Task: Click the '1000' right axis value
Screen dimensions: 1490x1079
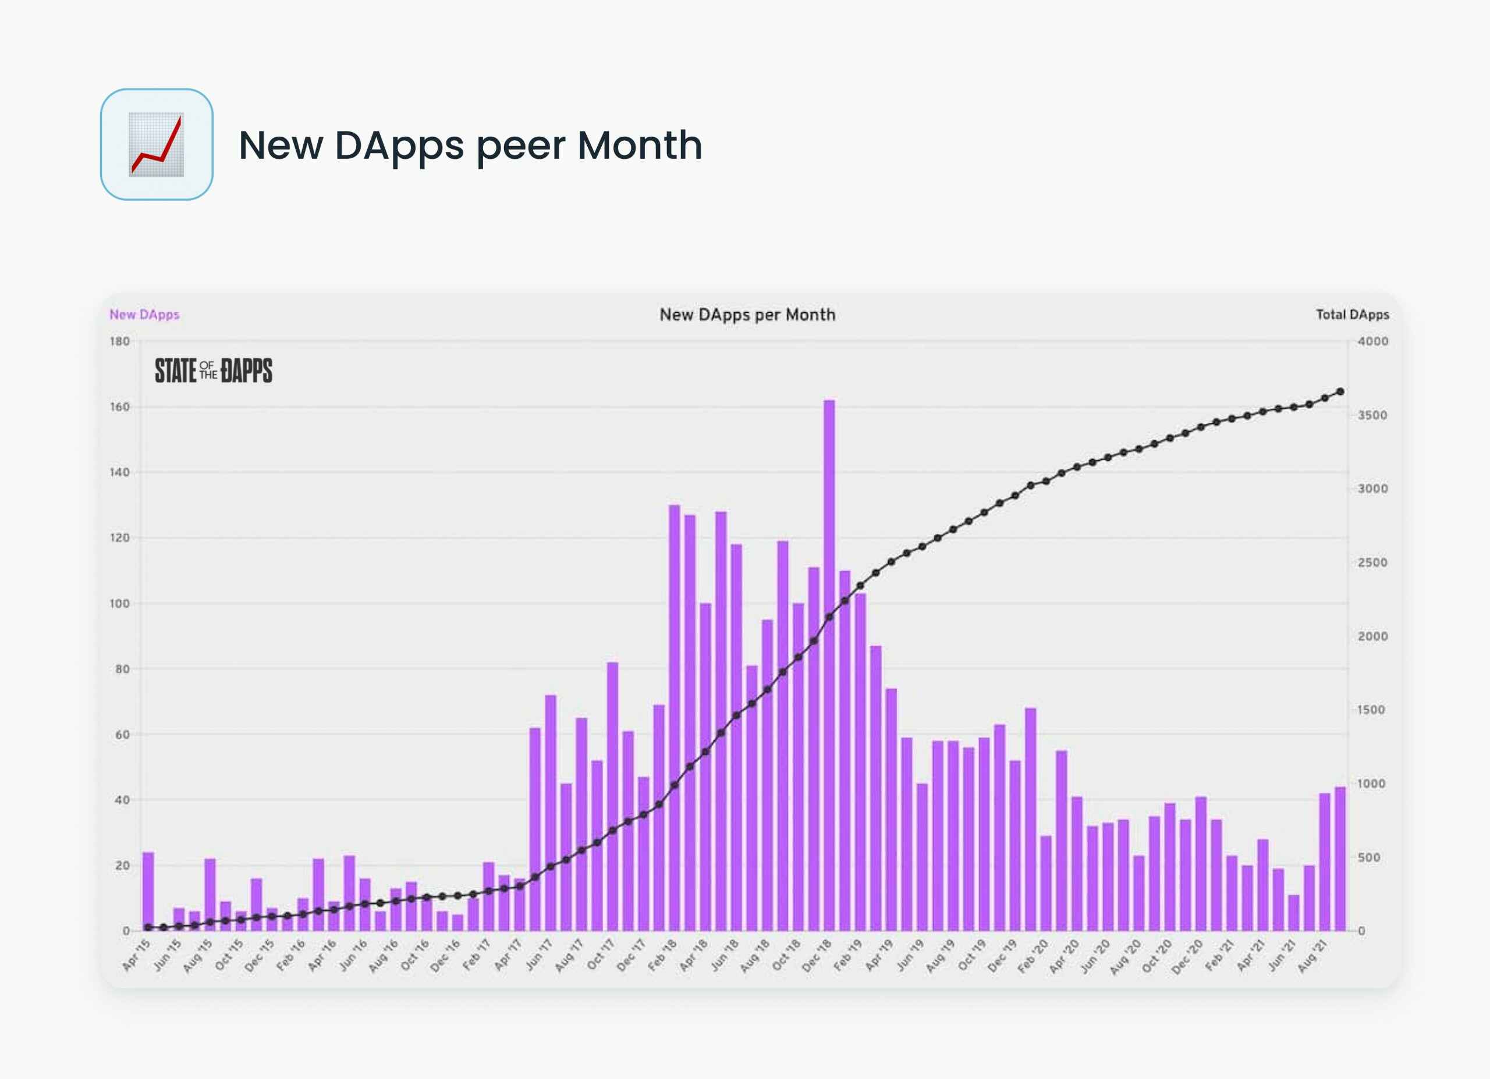Action: [x=1371, y=784]
